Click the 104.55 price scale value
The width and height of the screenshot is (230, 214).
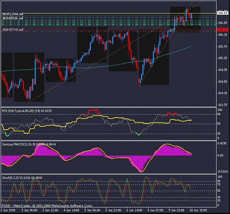coord(223,82)
